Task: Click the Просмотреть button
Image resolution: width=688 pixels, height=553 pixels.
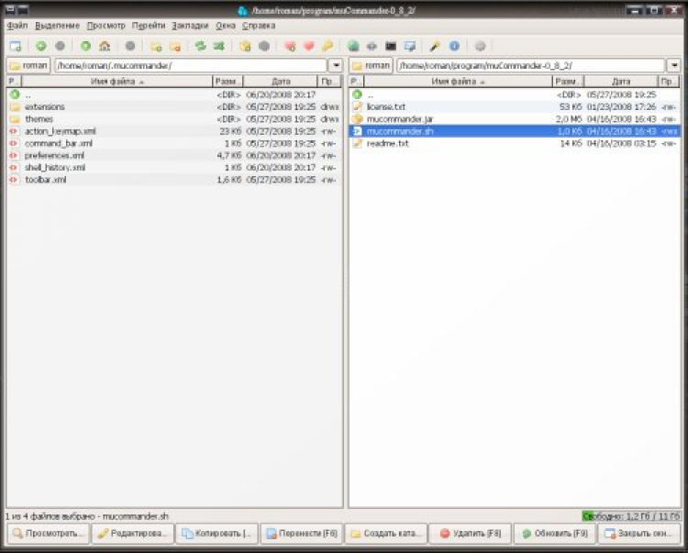Action: (49, 533)
